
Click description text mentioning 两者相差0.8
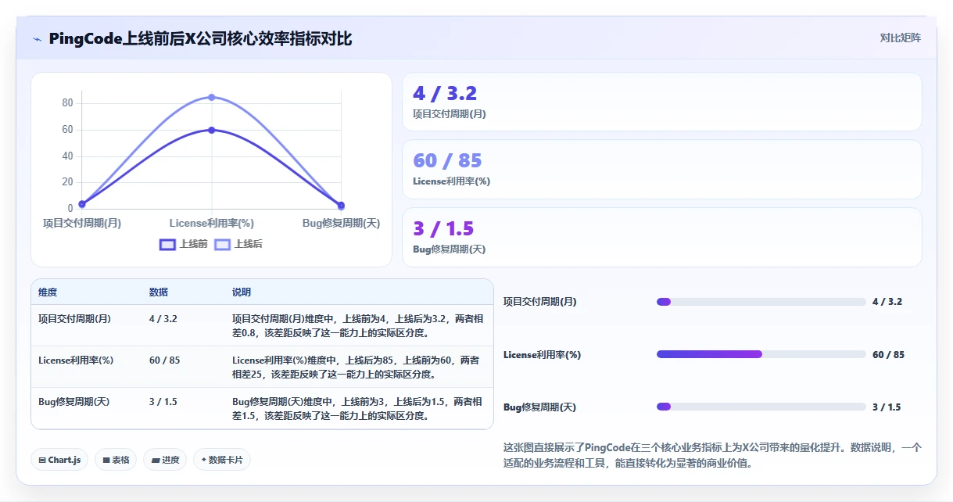[359, 325]
